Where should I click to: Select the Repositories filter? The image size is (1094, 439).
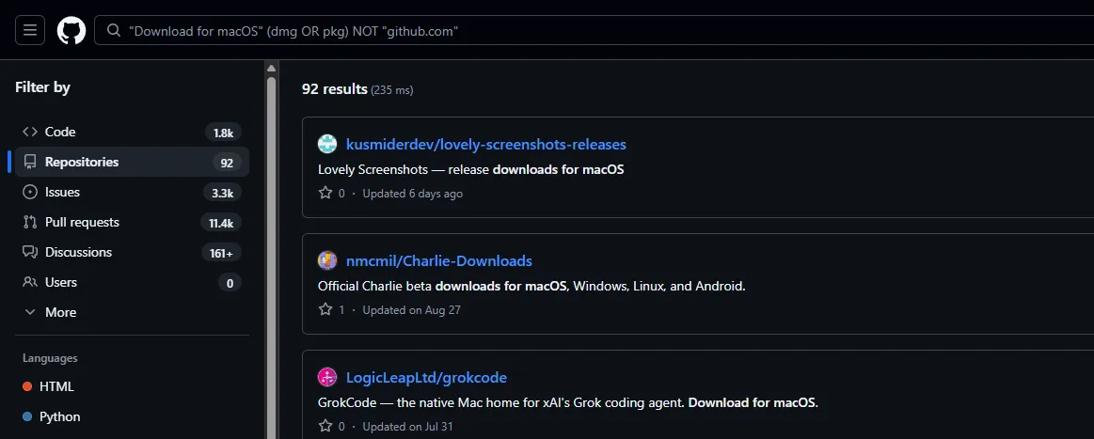pyautogui.click(x=132, y=163)
